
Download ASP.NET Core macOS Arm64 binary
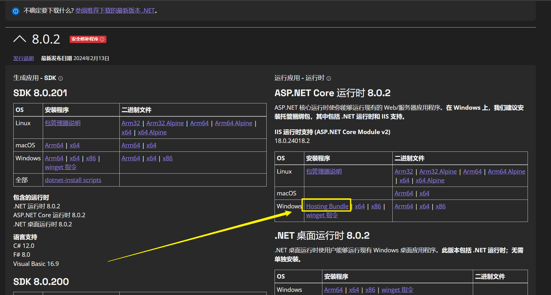404,193
